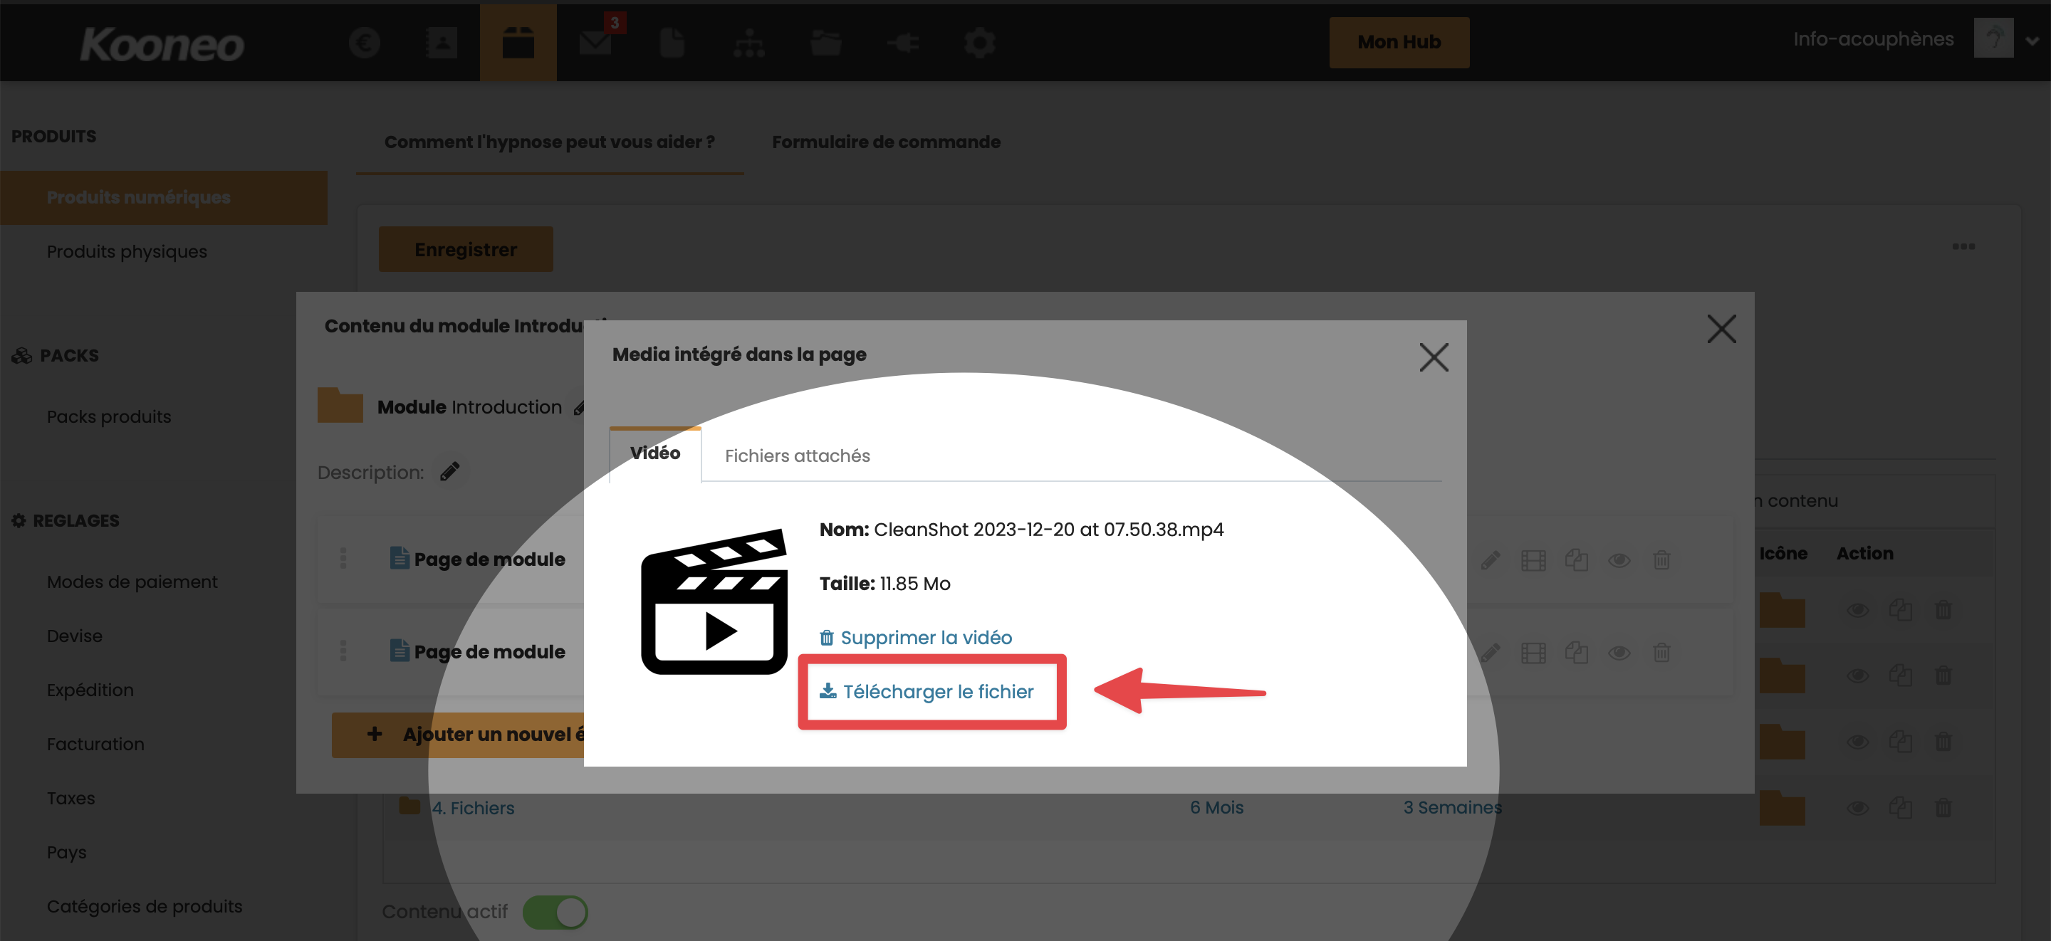Open the three-dots options menu
The height and width of the screenshot is (941, 2051).
click(1963, 246)
